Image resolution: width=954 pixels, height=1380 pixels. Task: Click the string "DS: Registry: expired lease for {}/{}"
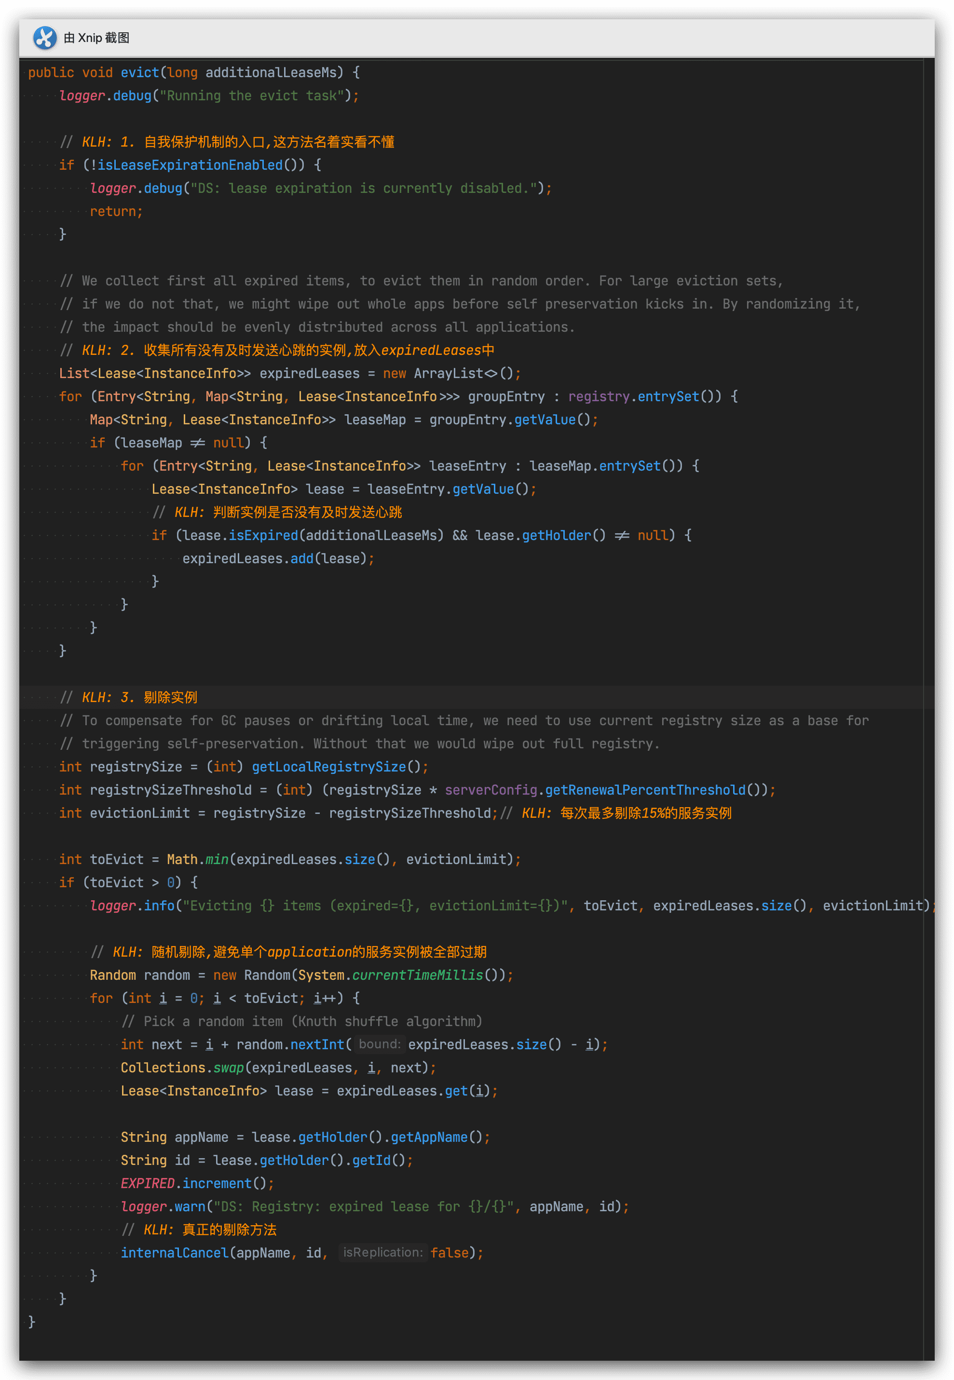click(364, 1207)
